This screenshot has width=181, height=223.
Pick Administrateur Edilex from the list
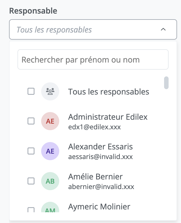click(x=108, y=117)
